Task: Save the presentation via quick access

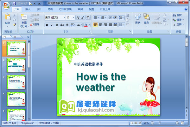Action: coord(15,3)
